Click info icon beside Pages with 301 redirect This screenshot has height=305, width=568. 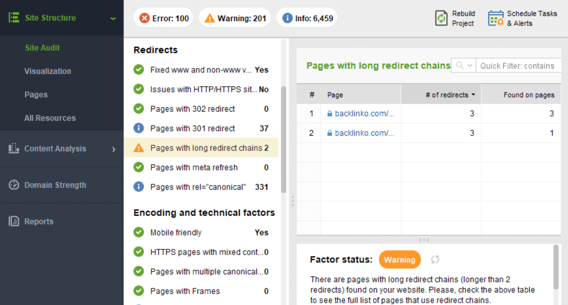point(138,128)
